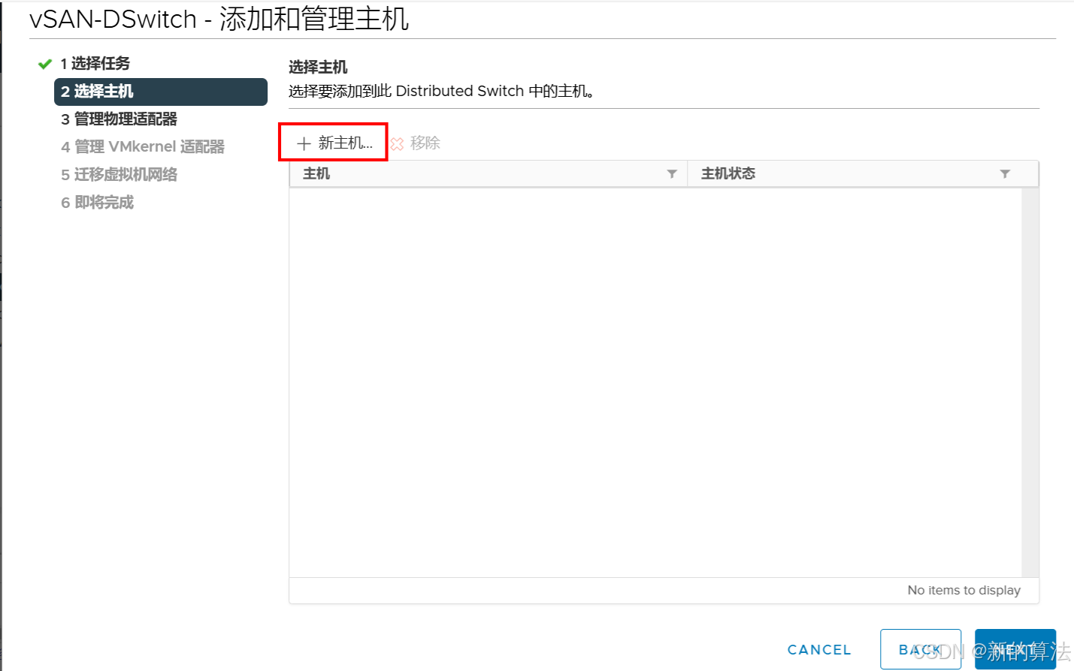Click the 新主机 add host button
This screenshot has height=671, width=1074.
coord(334,143)
